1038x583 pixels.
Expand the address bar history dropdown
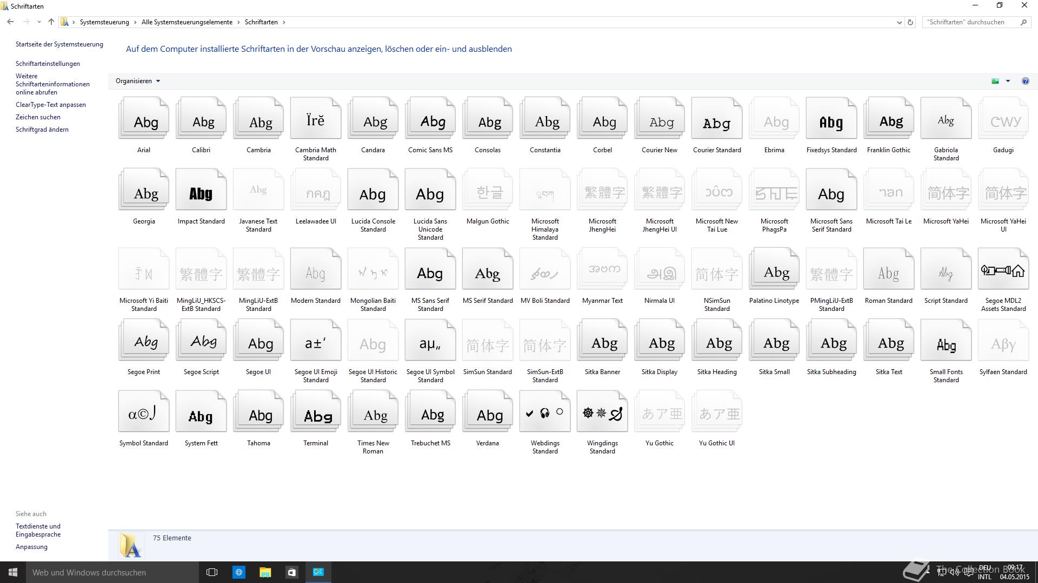tap(899, 22)
